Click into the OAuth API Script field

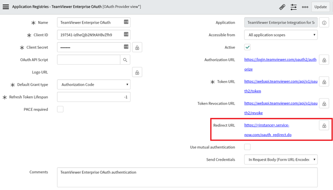(89, 60)
